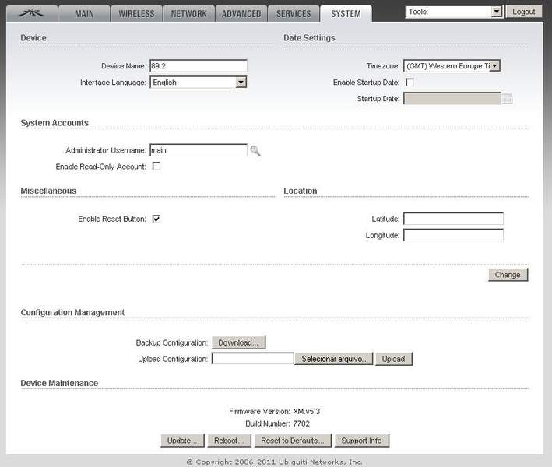Click the Device Maintenance heading
This screenshot has width=552, height=467.
click(59, 383)
